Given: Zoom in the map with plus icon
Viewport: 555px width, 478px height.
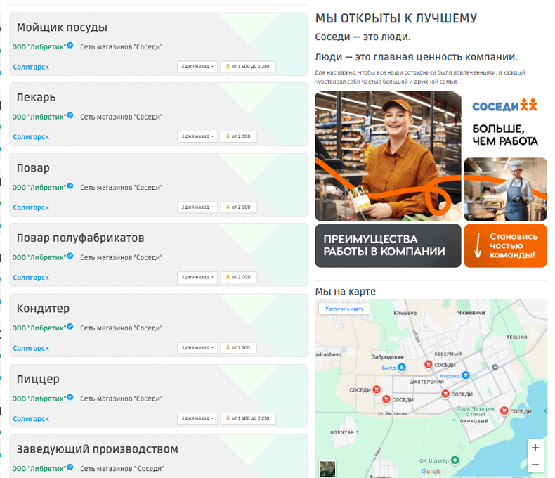Looking at the screenshot, I should [x=535, y=448].
